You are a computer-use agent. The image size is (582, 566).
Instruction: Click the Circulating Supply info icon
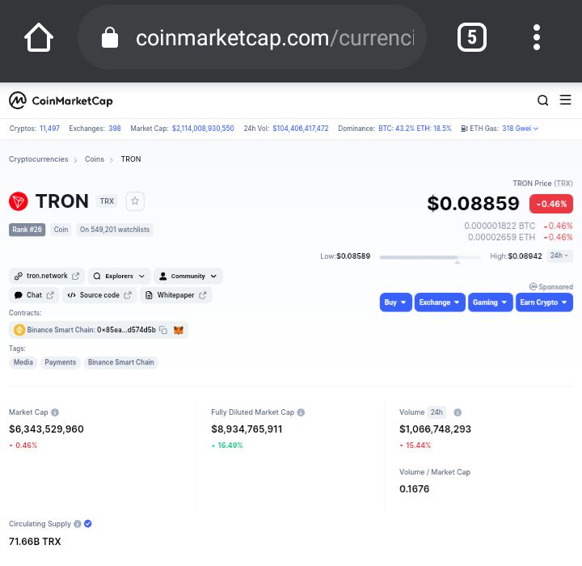(x=78, y=524)
